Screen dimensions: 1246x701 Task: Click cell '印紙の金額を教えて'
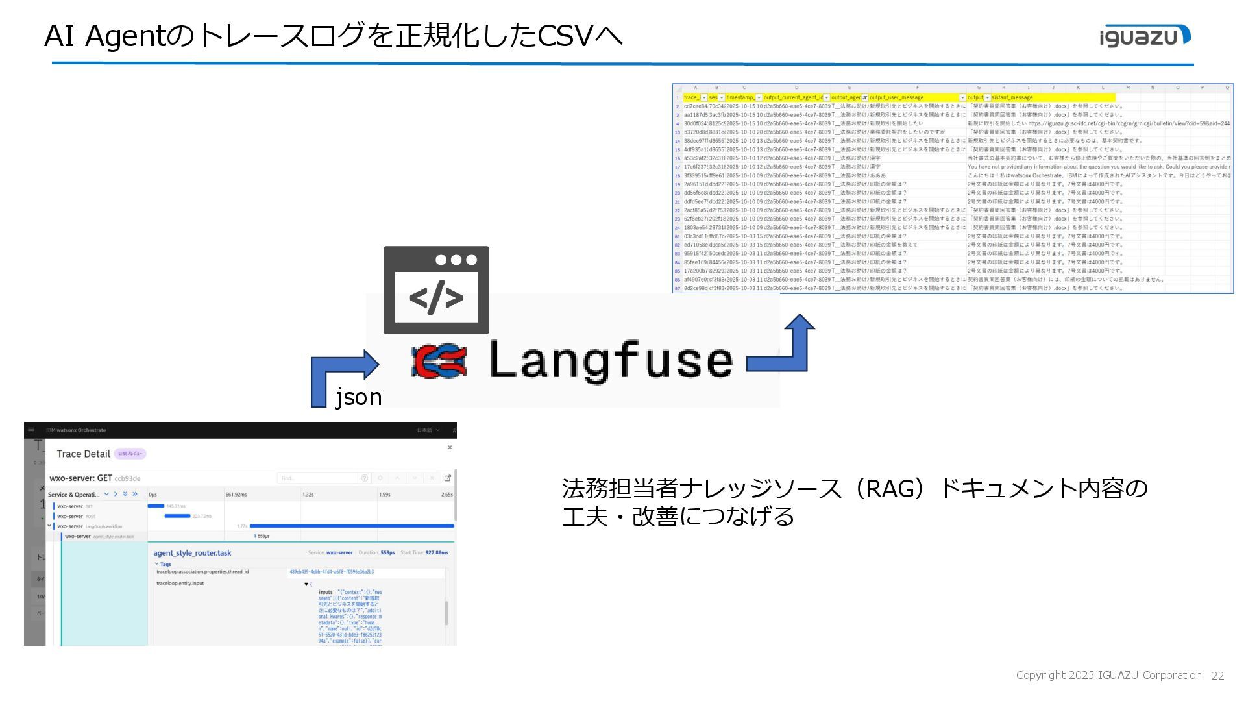918,245
